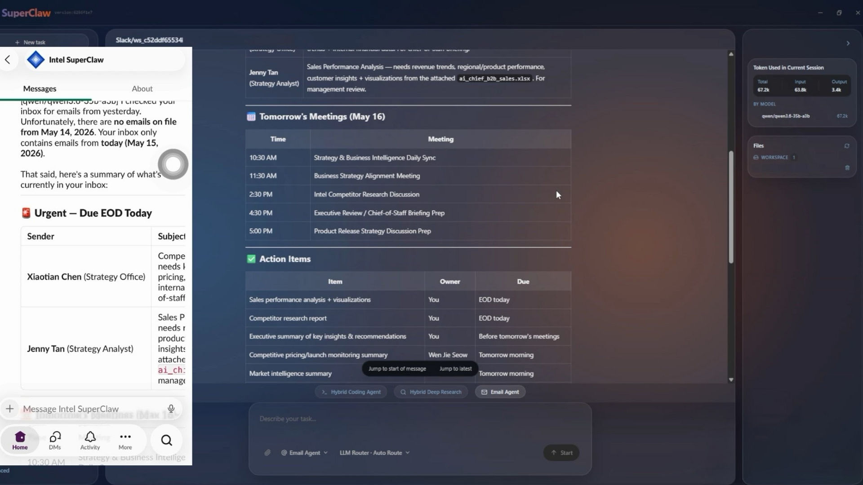Open DMs in Slack bottom nav
The image size is (863, 485).
click(55, 441)
